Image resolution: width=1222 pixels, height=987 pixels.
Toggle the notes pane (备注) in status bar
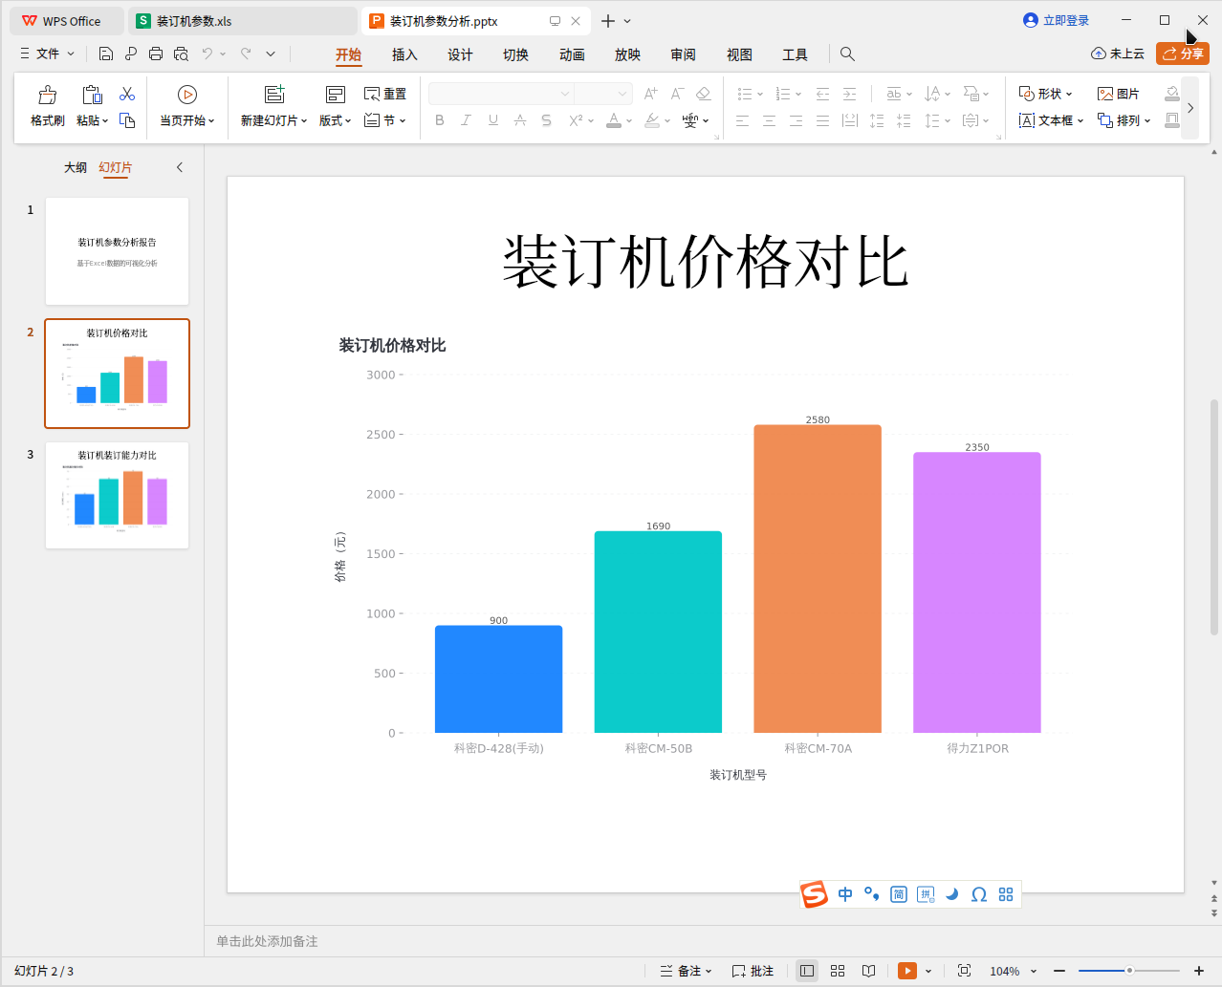[x=686, y=971]
